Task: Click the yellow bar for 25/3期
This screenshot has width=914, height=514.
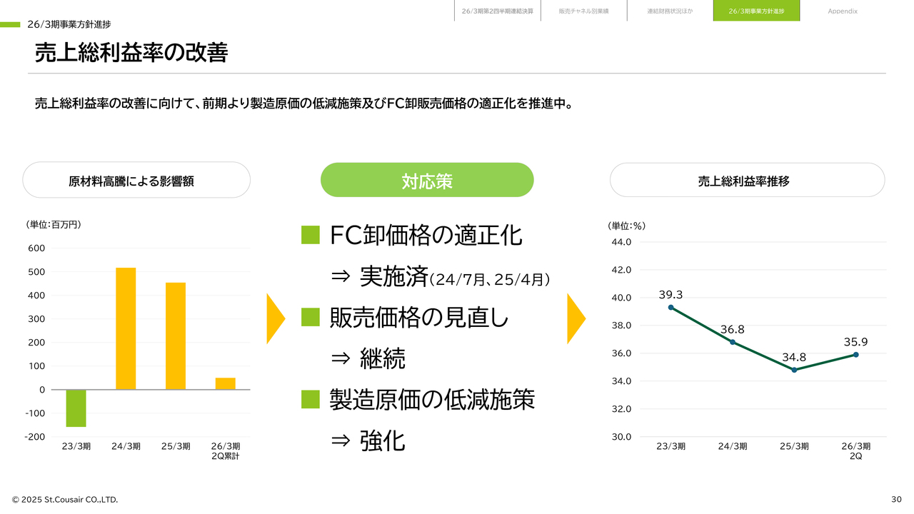Action: pyautogui.click(x=176, y=336)
